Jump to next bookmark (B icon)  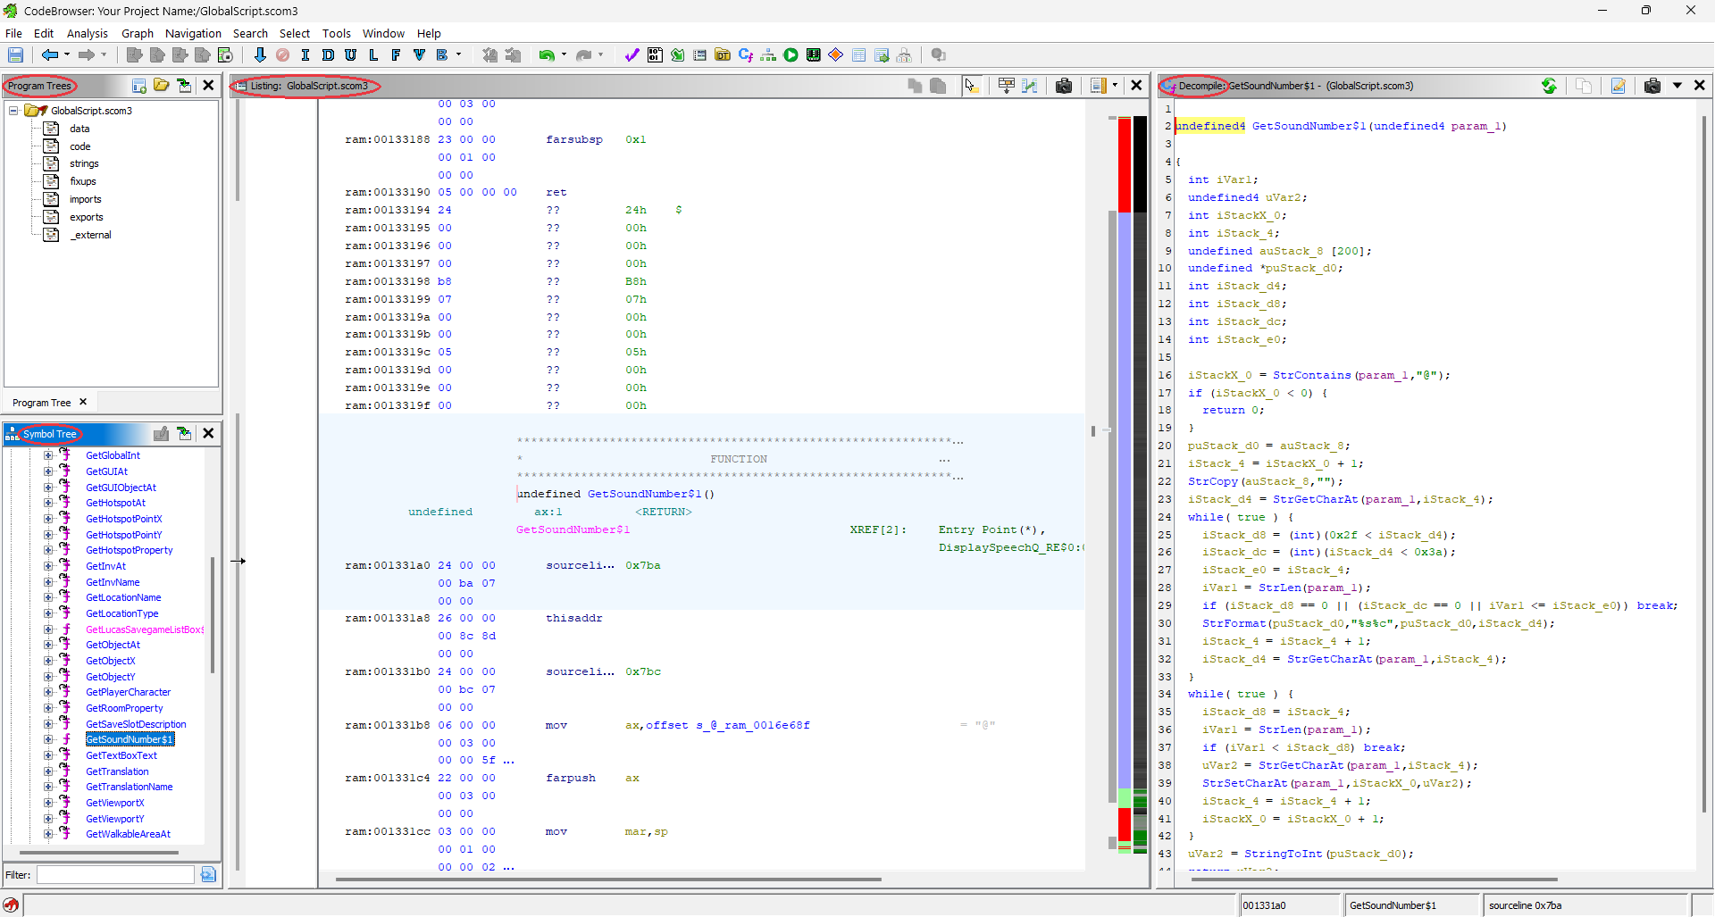442,55
